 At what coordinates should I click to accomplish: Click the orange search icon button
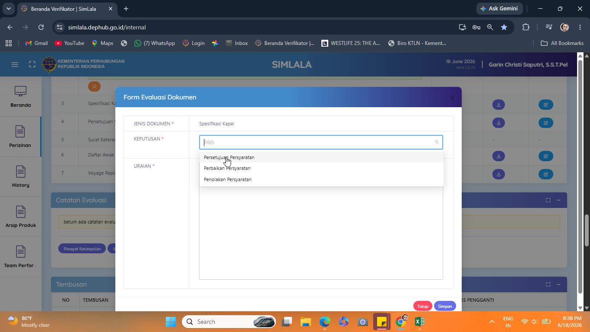(x=94, y=86)
